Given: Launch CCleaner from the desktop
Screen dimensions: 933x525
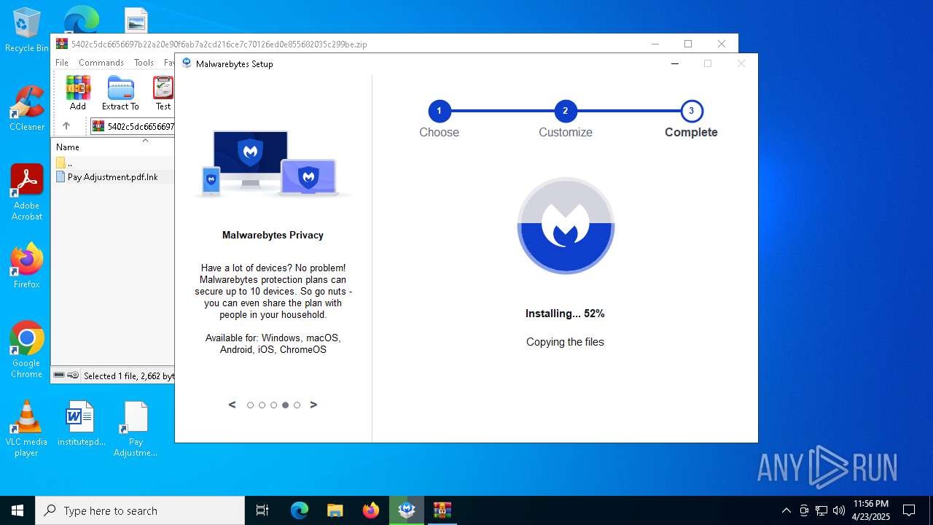Looking at the screenshot, I should coord(27,109).
